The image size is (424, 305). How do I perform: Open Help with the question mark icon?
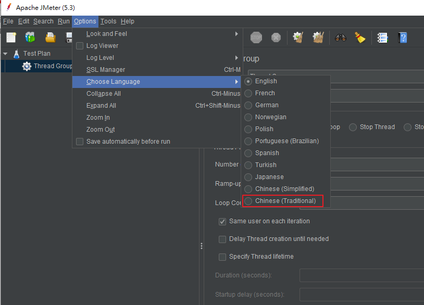coord(402,37)
